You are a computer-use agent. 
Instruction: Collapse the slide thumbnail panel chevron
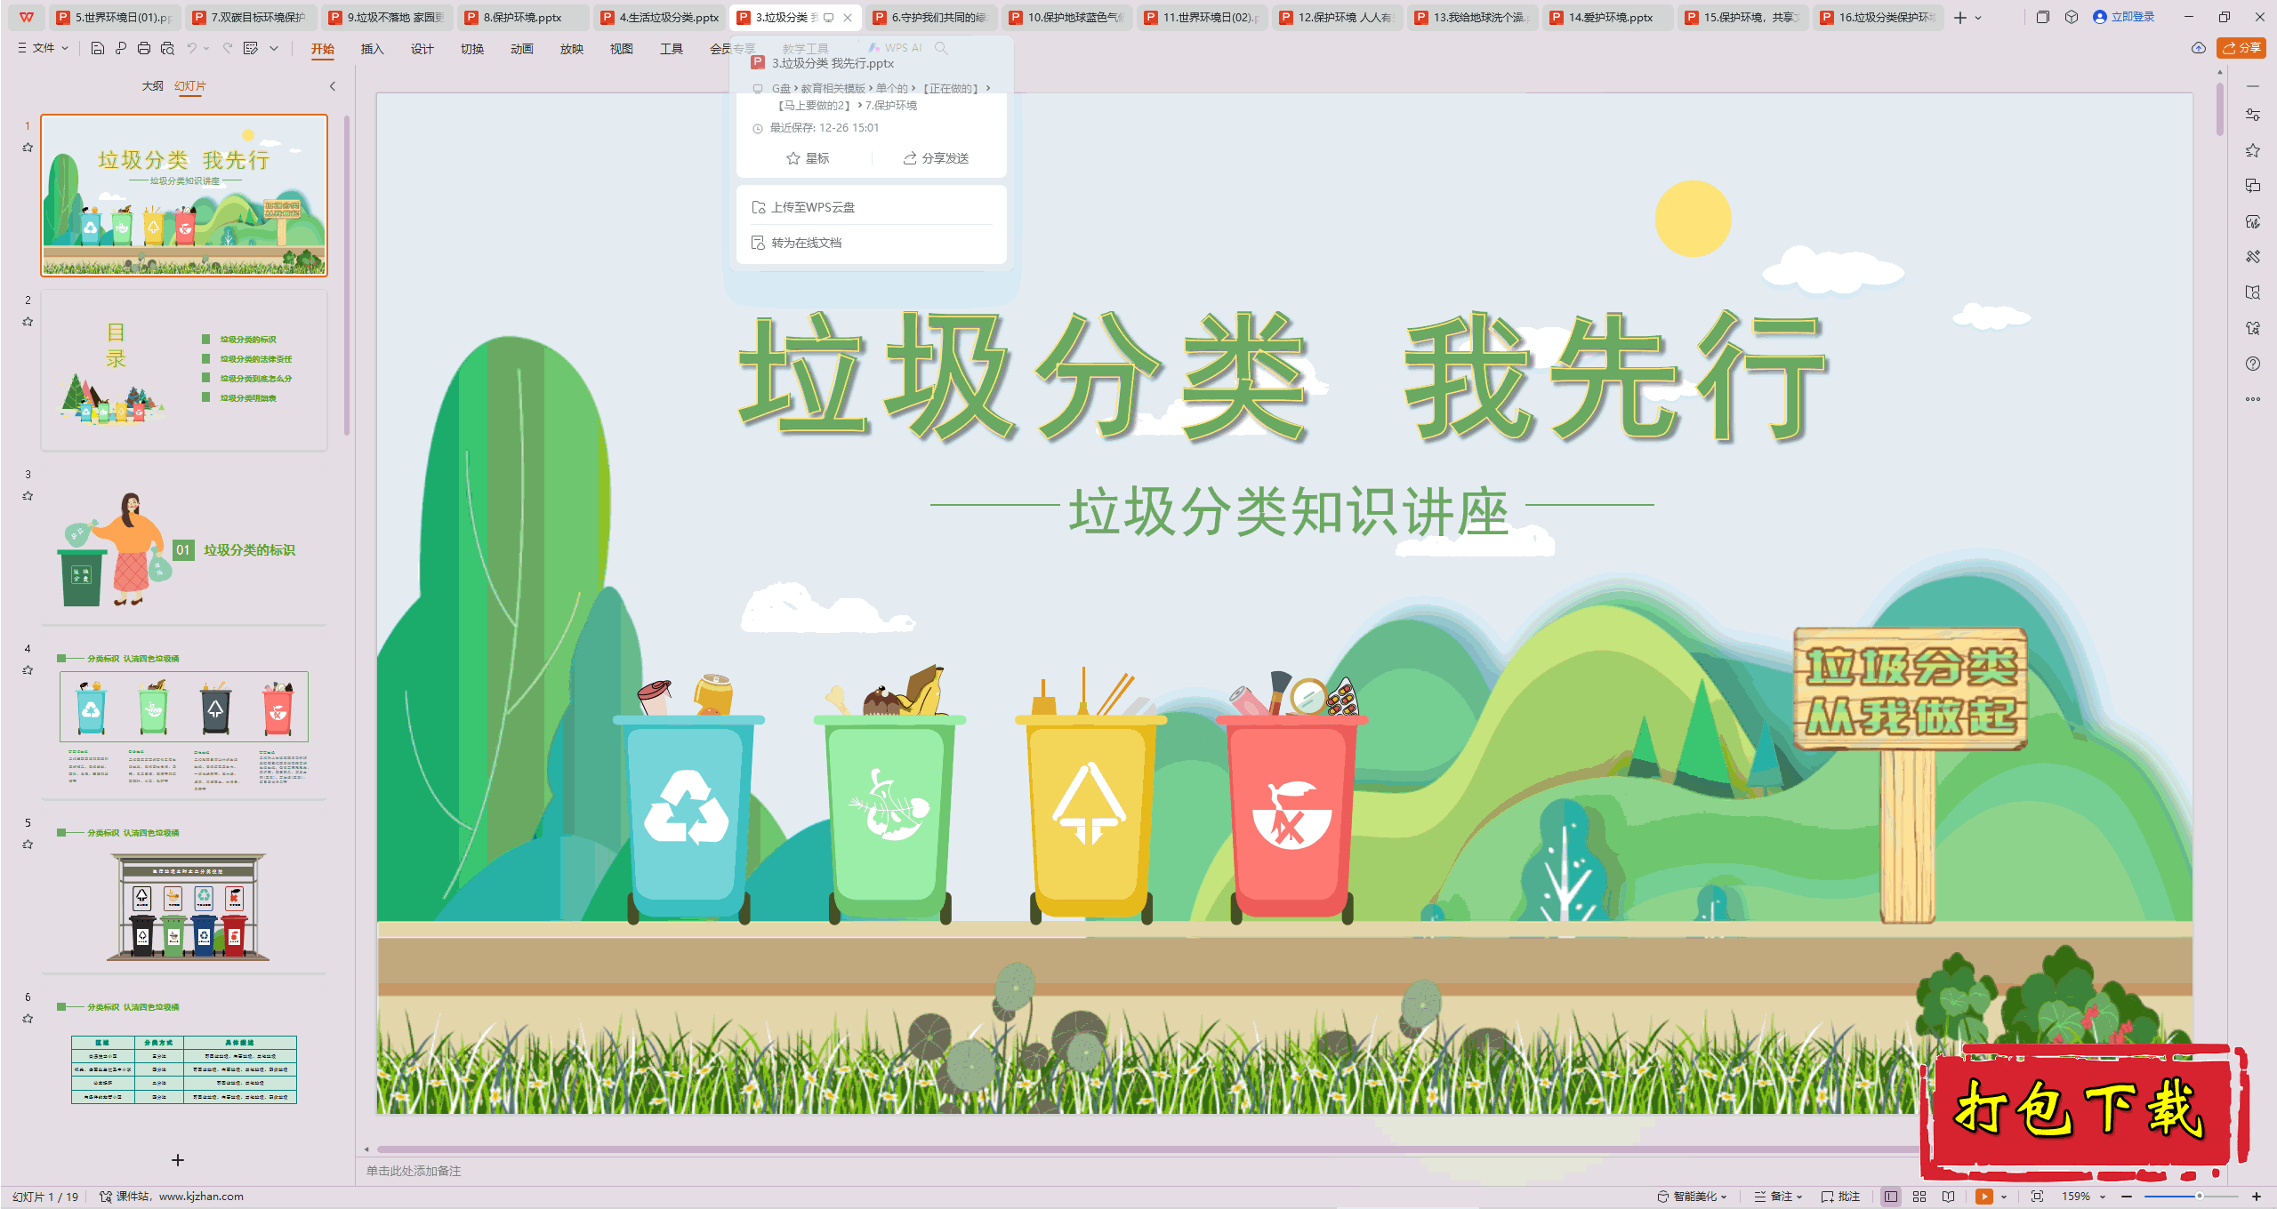point(333,86)
